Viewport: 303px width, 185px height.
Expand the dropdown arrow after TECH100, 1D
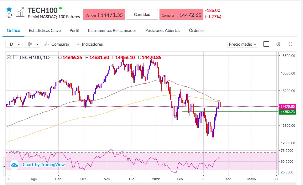click(52, 57)
